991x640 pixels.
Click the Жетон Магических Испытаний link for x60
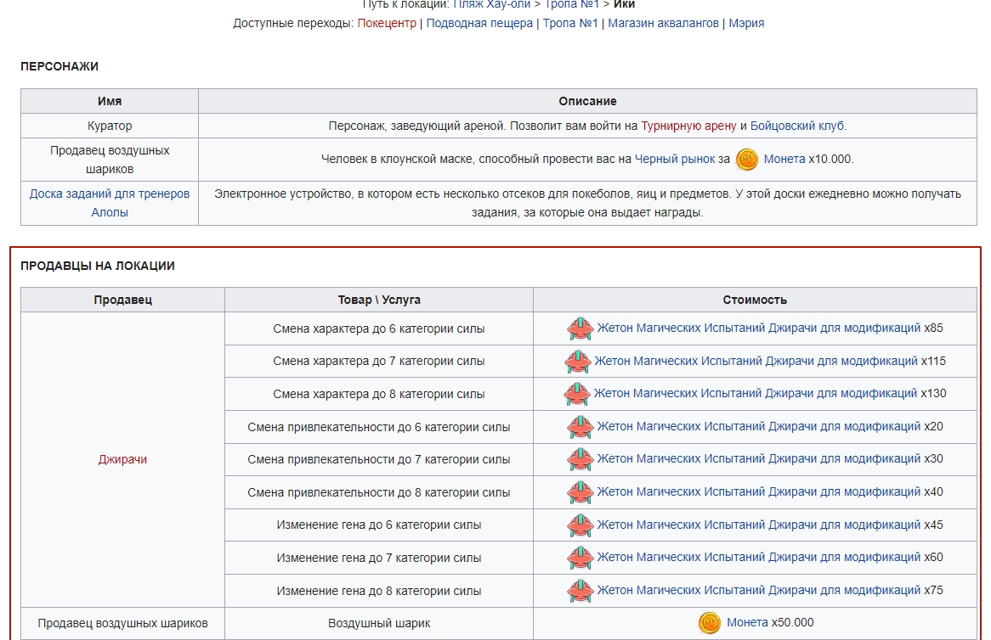coord(758,558)
